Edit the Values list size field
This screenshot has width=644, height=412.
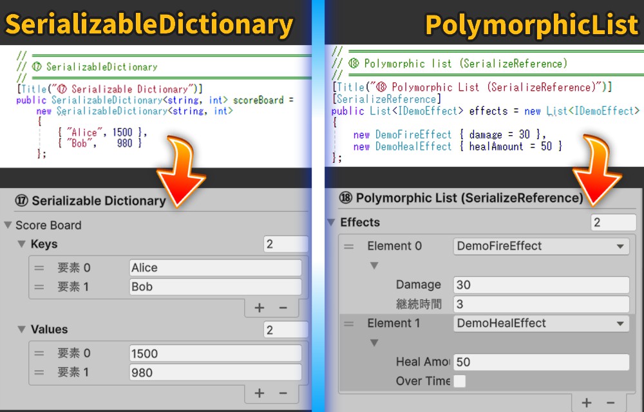[286, 330]
